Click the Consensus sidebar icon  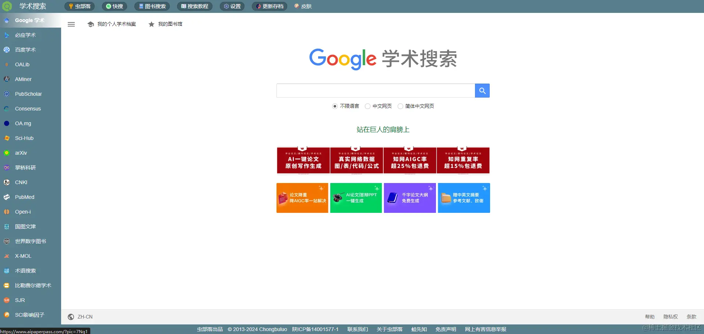[7, 109]
